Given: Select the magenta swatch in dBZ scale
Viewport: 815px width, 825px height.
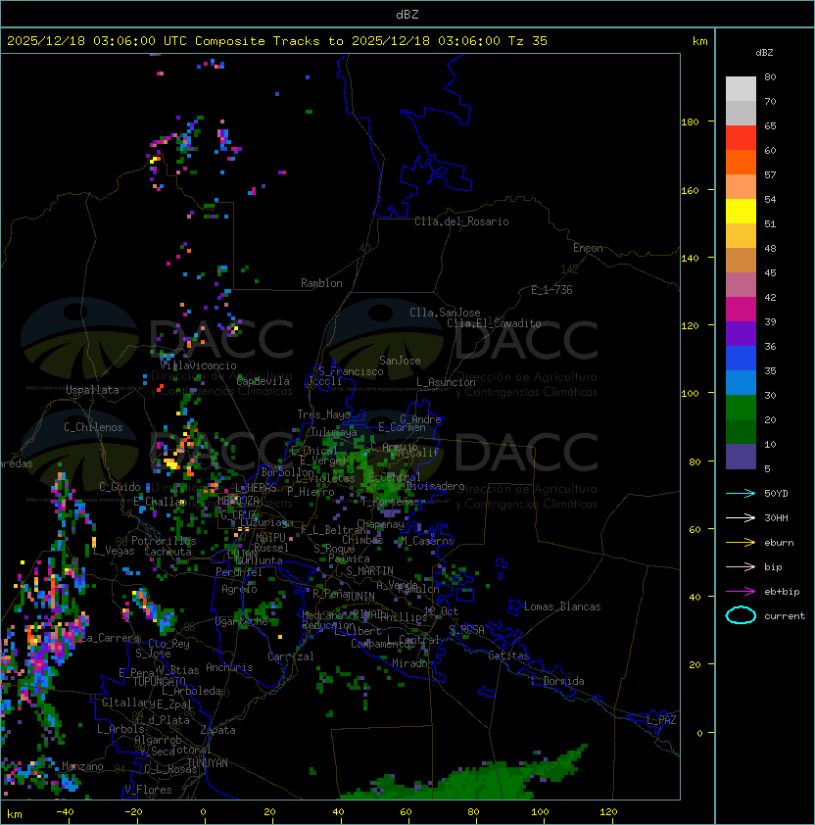Looking at the screenshot, I should click(741, 309).
